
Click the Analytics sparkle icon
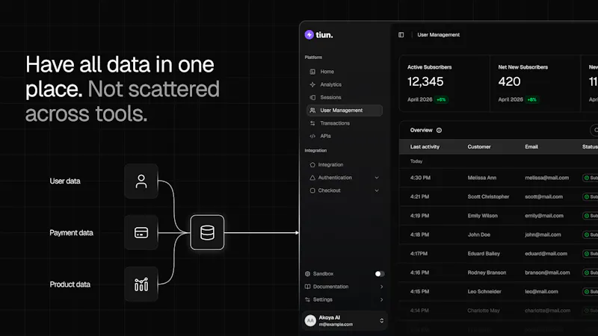click(312, 84)
